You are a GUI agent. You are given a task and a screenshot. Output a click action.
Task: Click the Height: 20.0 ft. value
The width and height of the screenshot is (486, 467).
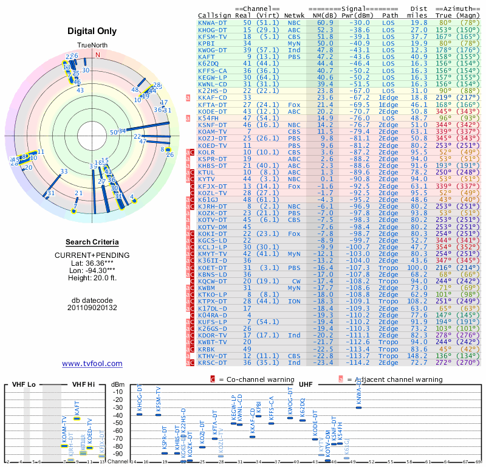click(92, 278)
